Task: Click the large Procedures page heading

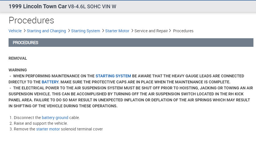Action: pyautogui.click(x=31, y=20)
